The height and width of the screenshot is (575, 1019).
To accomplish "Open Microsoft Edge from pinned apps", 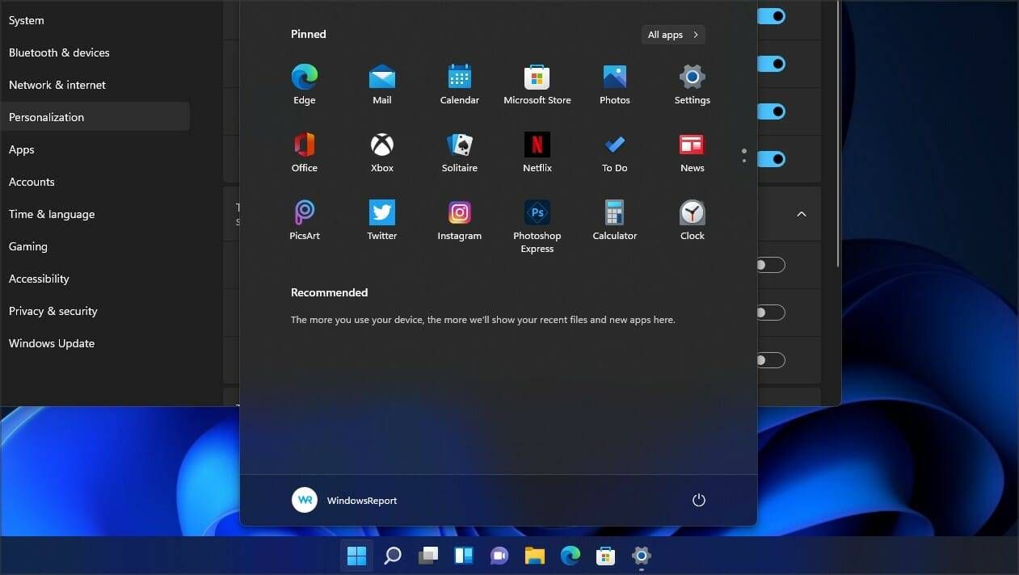I will click(304, 79).
